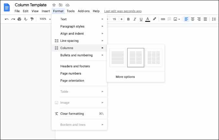Open the highlight color marker tool

coord(154,19)
